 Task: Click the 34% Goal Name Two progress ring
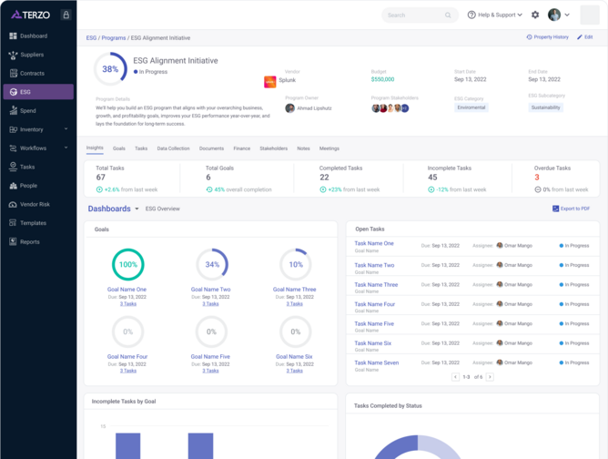tap(212, 264)
